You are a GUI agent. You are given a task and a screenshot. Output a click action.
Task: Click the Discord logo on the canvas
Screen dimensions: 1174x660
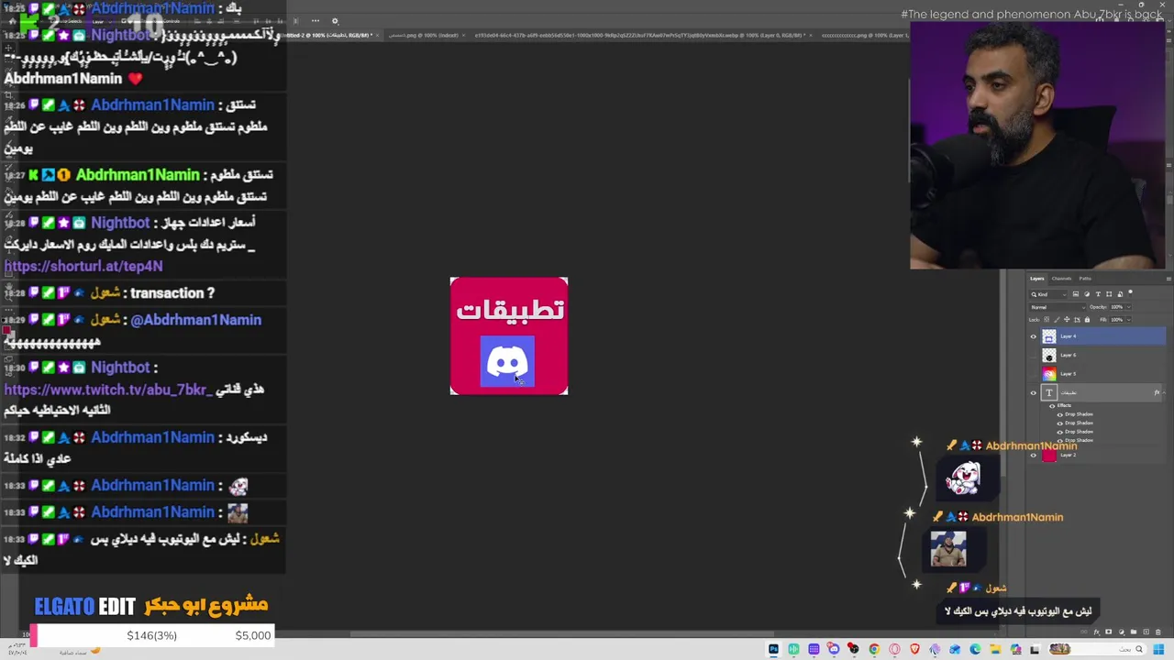click(507, 362)
